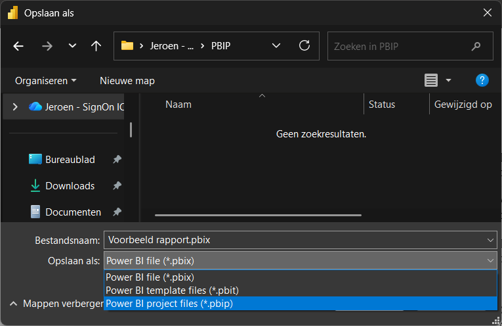502x326 pixels.
Task: Collapse the 'Opslaan als' file type combo box
Action: tap(301, 261)
